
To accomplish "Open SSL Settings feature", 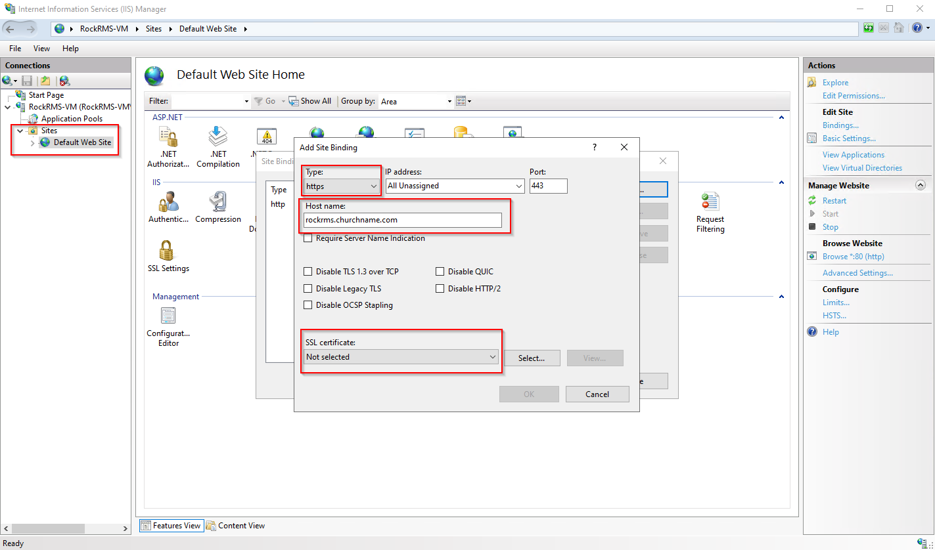I will coord(168,256).
